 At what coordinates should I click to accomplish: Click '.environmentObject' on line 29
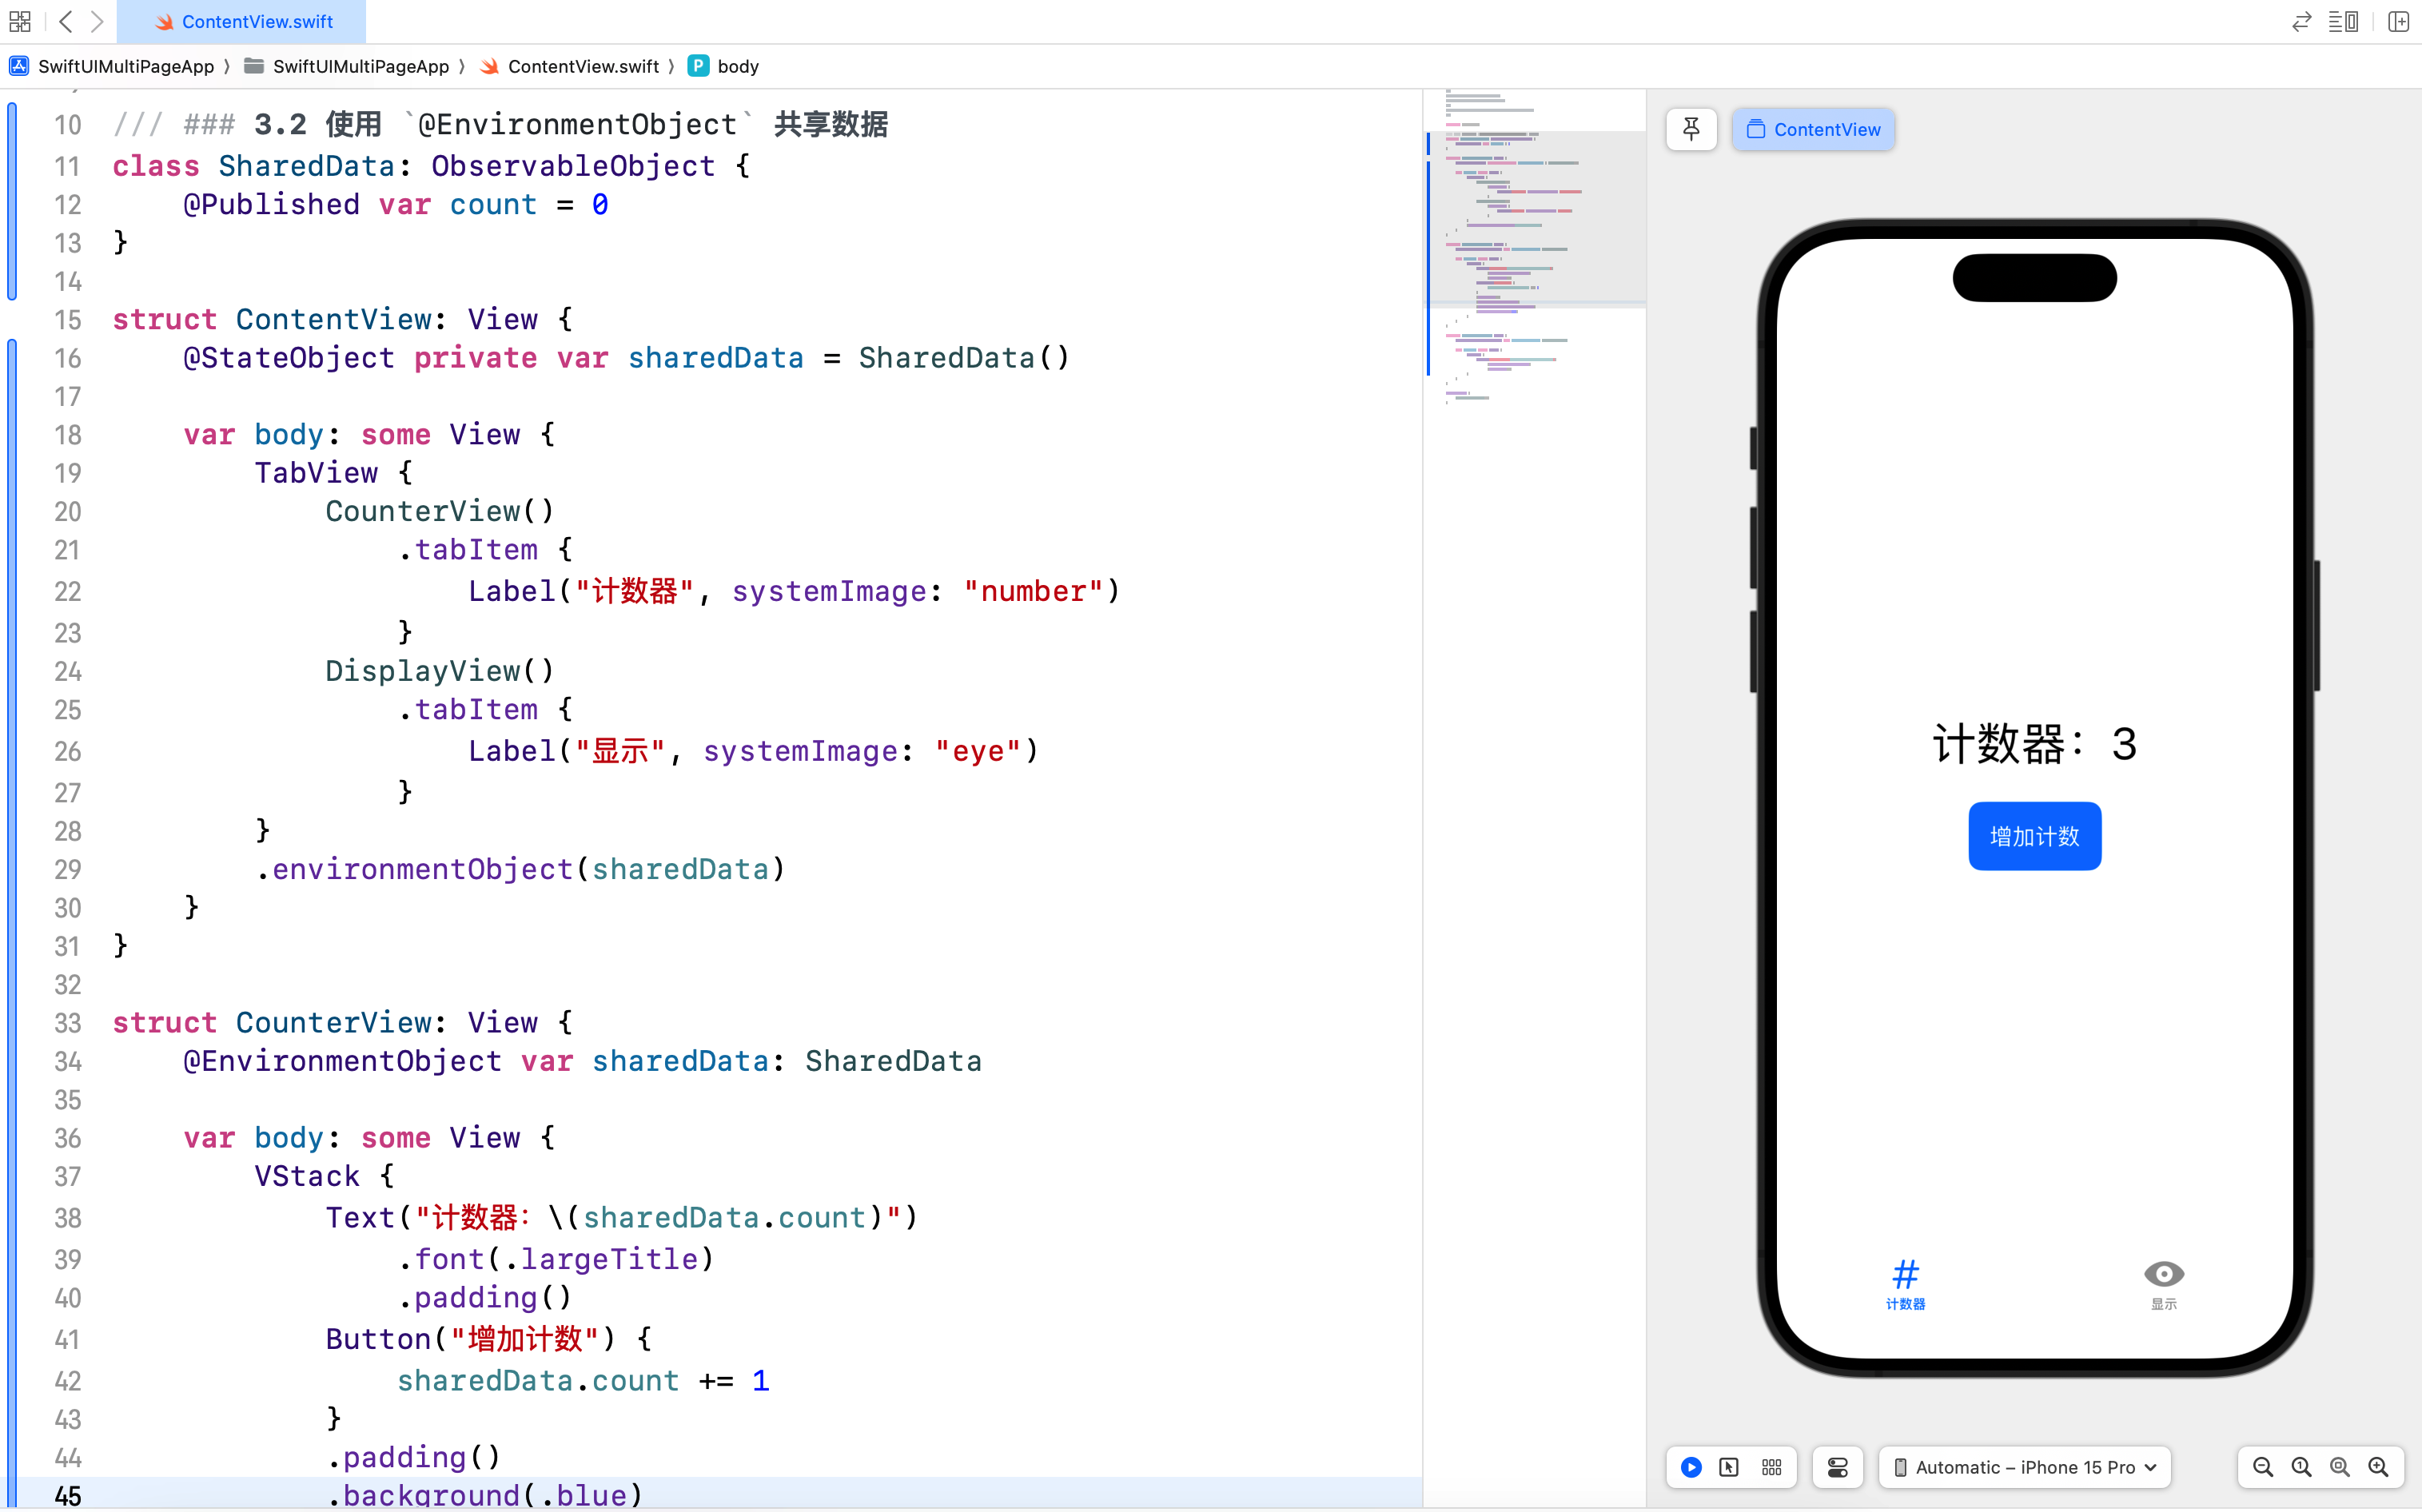click(x=414, y=869)
